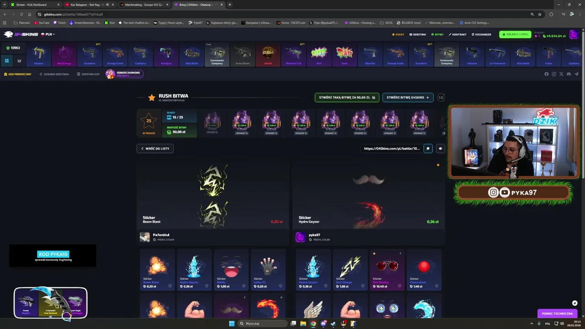585x329 pixels.
Task: Click ODBIERZ DARMOWE PREZENTY banner
Action: [124, 74]
